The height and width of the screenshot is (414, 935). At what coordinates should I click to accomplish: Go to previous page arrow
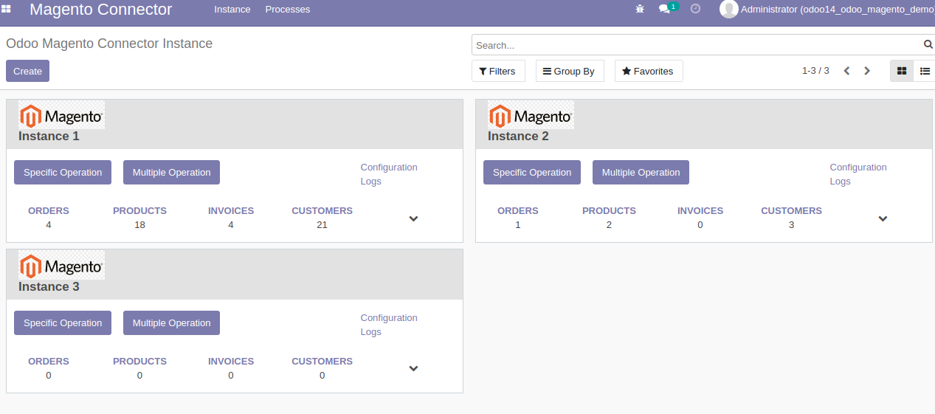pos(846,71)
